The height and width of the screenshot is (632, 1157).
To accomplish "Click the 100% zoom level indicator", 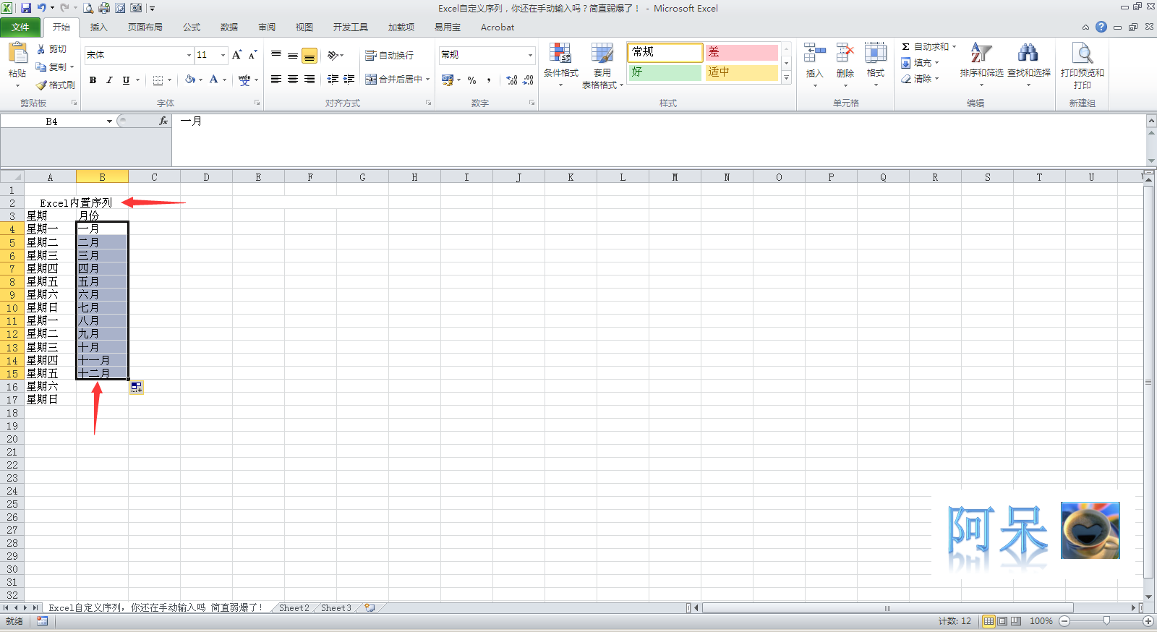I will click(x=1041, y=621).
